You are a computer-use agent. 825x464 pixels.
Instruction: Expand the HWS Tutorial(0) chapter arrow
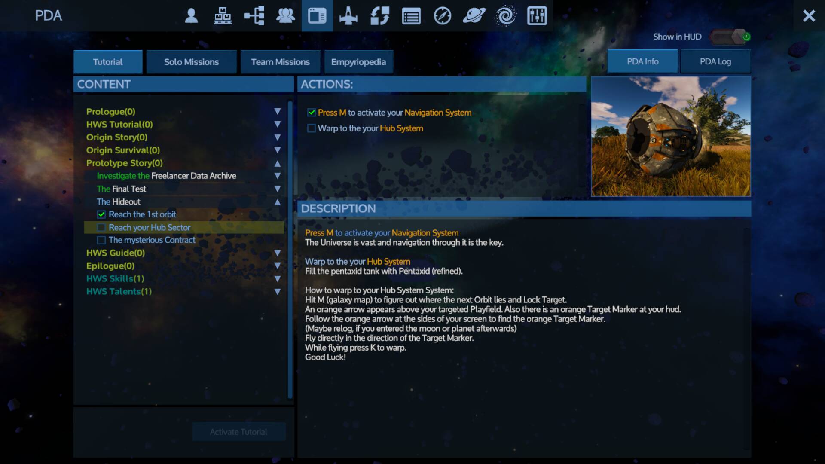(278, 124)
